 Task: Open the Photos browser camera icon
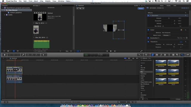point(157,55)
